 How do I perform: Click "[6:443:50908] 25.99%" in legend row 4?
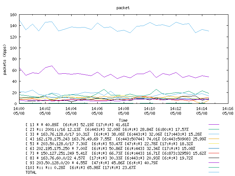pos(184,139)
